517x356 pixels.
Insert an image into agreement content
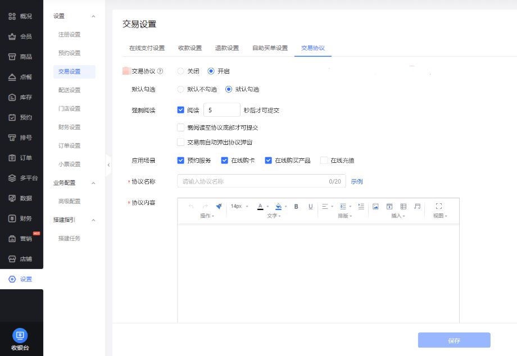(x=375, y=207)
